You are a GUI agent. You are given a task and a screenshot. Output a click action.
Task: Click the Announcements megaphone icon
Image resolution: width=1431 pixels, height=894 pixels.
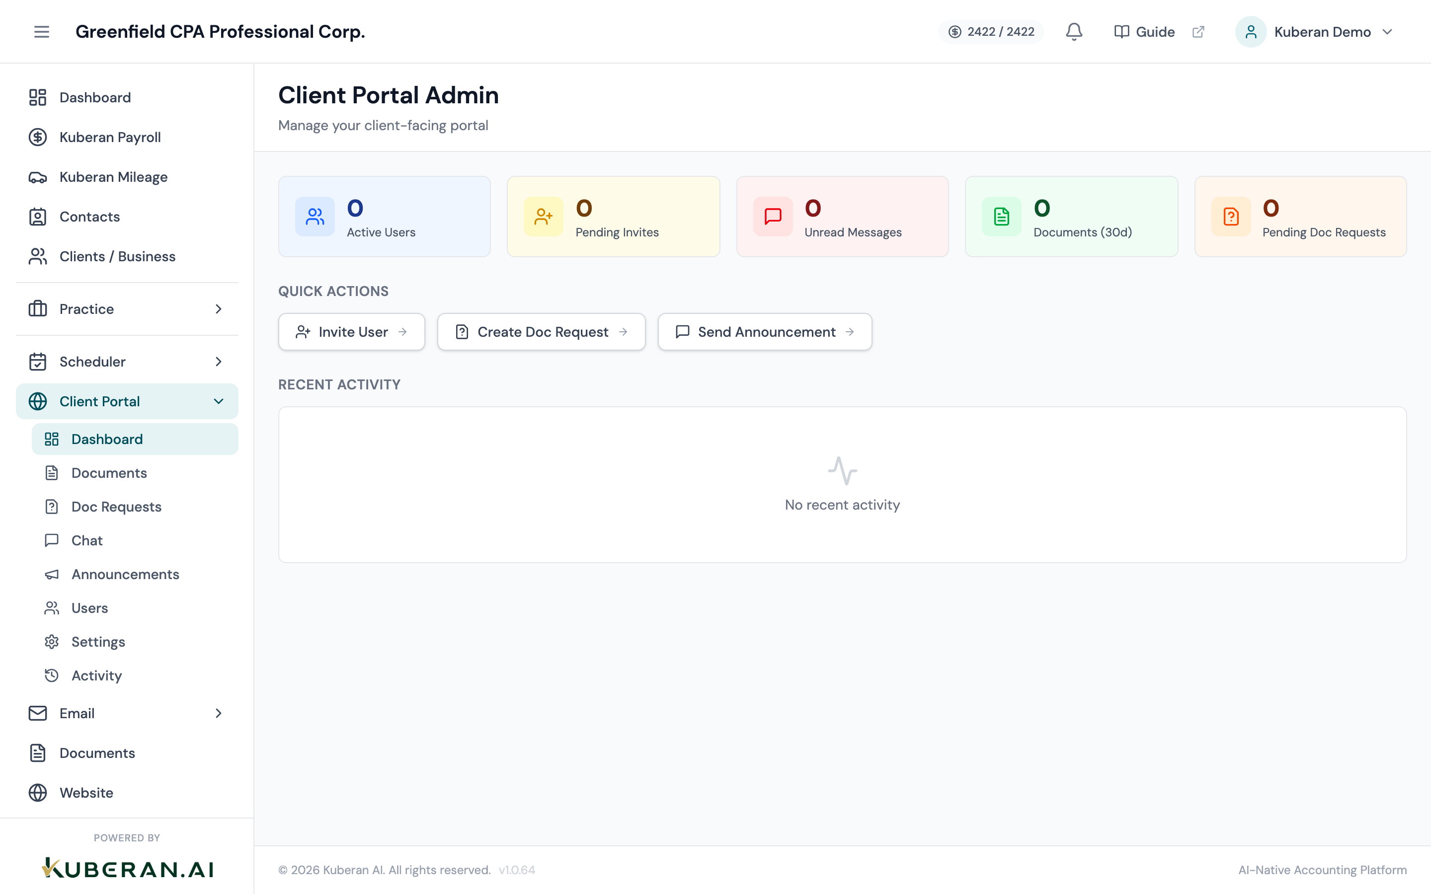pos(52,574)
